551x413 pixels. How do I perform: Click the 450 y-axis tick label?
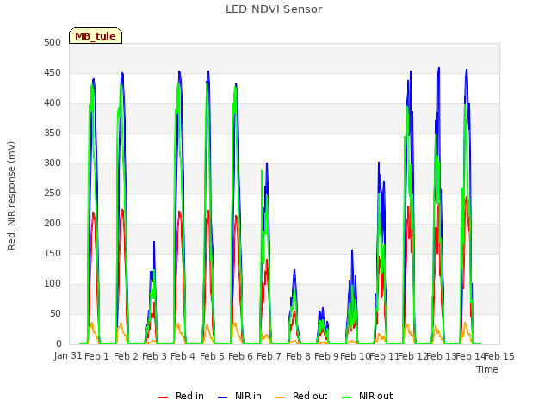click(53, 72)
